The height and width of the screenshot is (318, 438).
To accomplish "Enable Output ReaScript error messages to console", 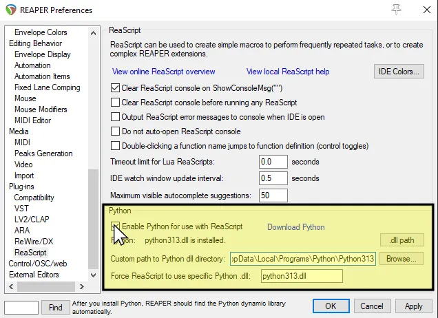I will 115,117.
